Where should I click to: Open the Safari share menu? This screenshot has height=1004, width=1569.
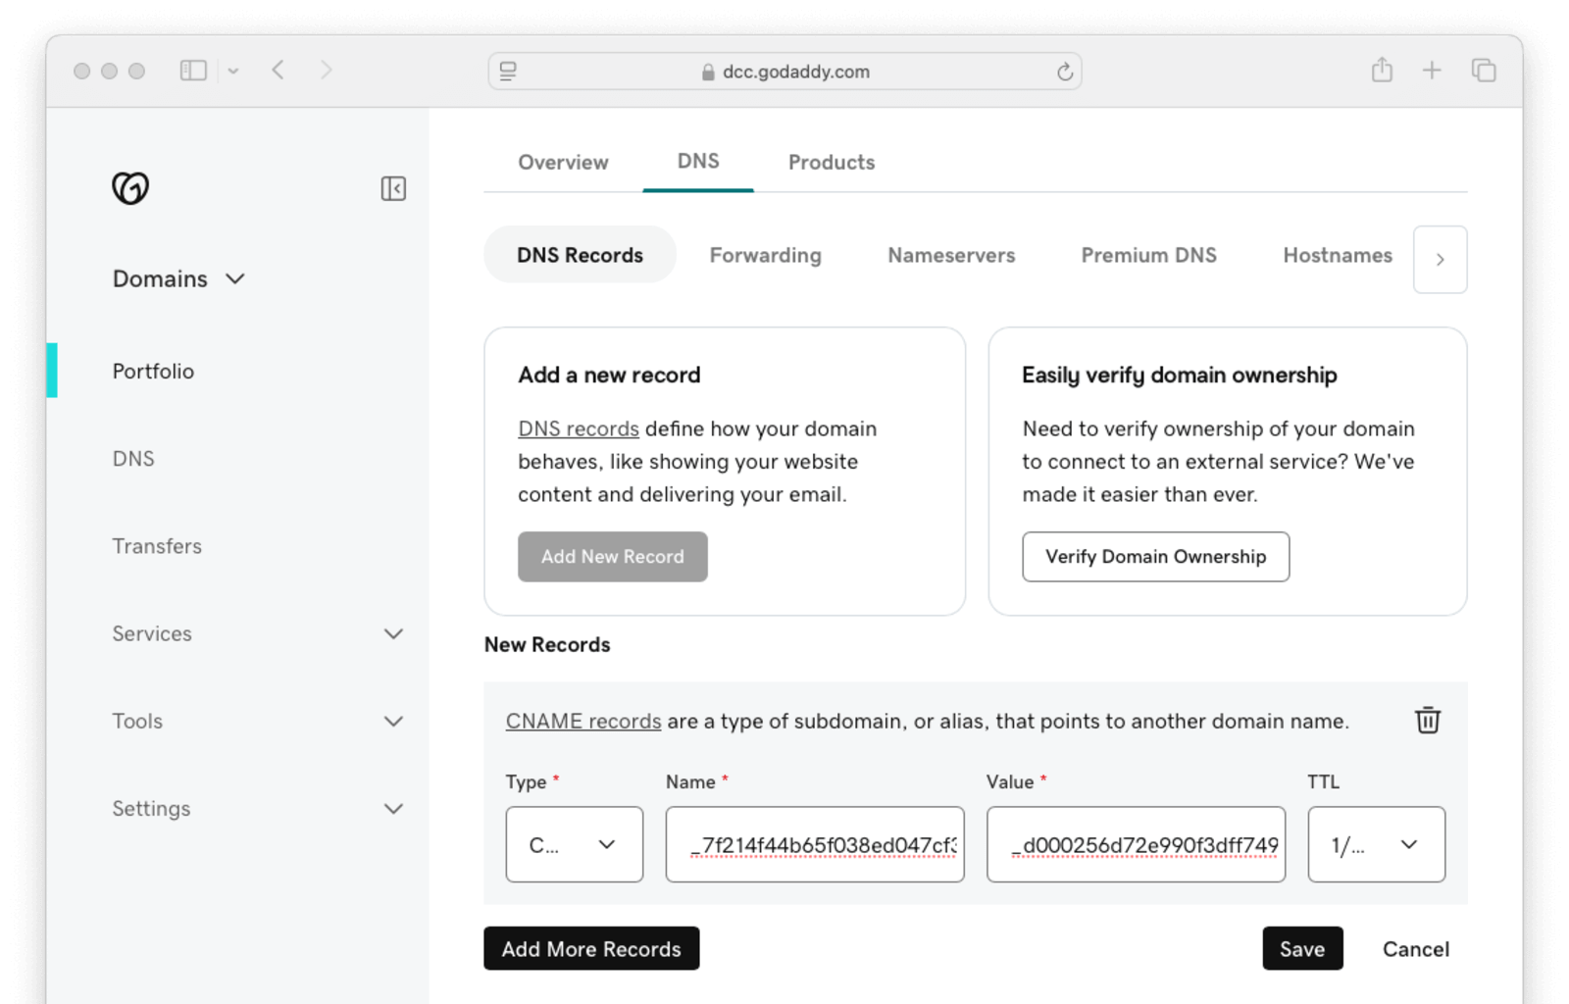(1382, 71)
